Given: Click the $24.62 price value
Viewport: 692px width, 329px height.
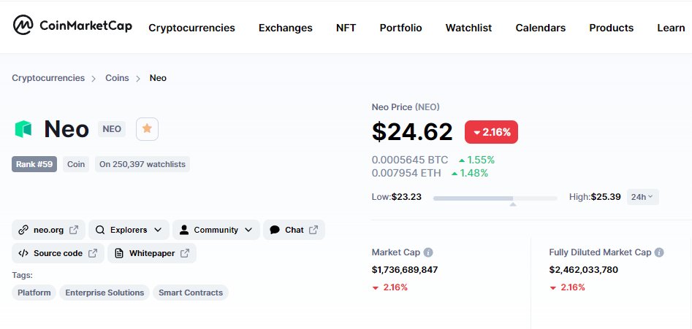Looking at the screenshot, I should (x=412, y=132).
